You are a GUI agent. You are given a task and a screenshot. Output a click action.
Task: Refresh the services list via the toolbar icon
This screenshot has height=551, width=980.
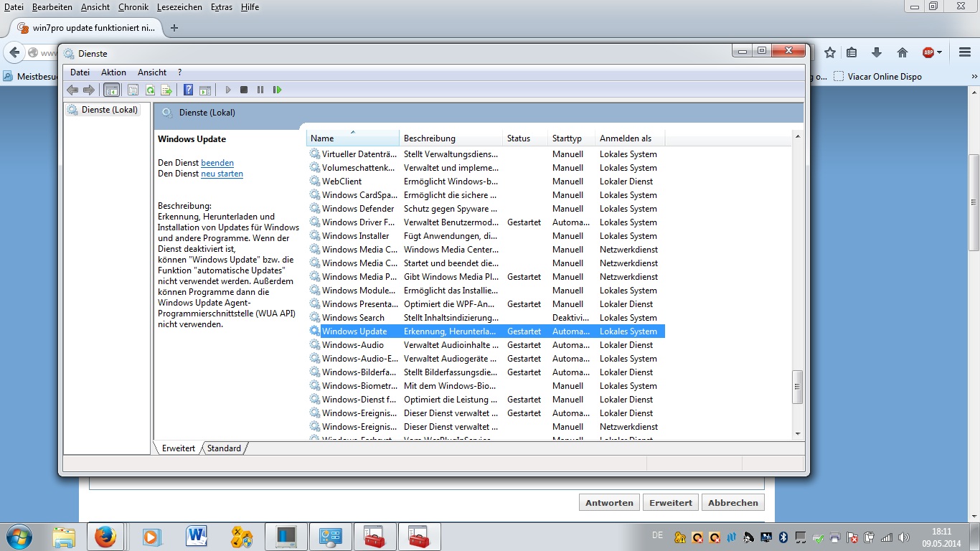click(150, 90)
